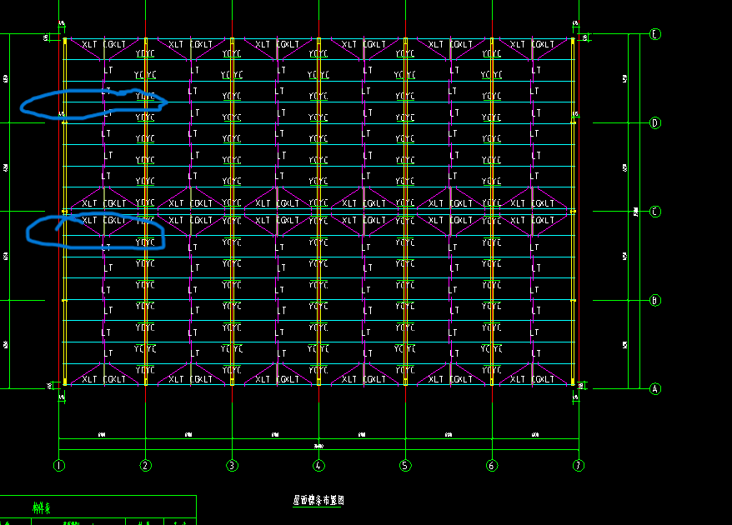Select grid axis bubble B

[x=655, y=300]
